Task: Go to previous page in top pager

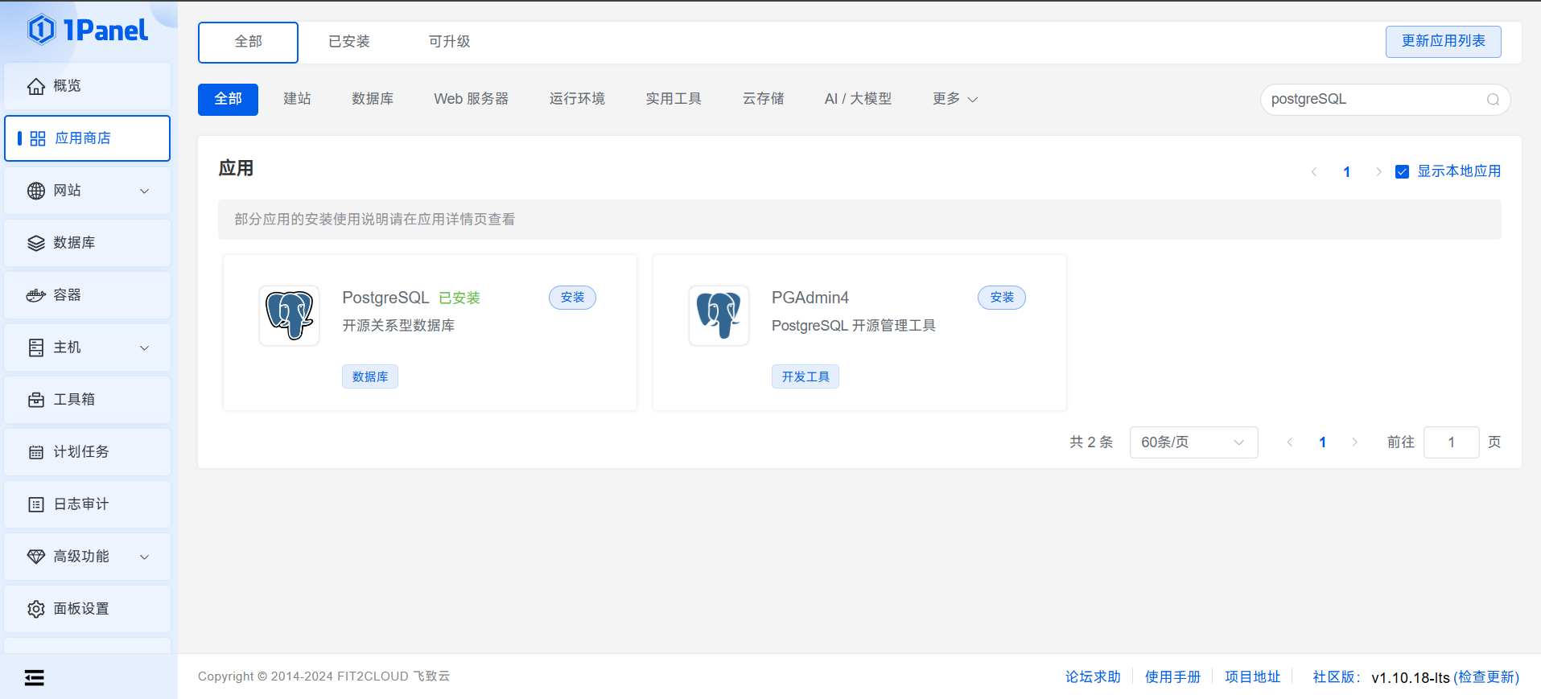Action: [x=1314, y=171]
